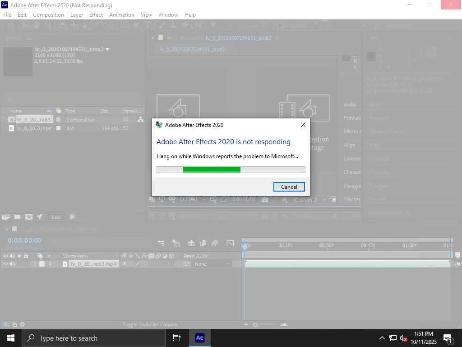Open the Edit menu
This screenshot has width=462, height=347.
point(22,15)
